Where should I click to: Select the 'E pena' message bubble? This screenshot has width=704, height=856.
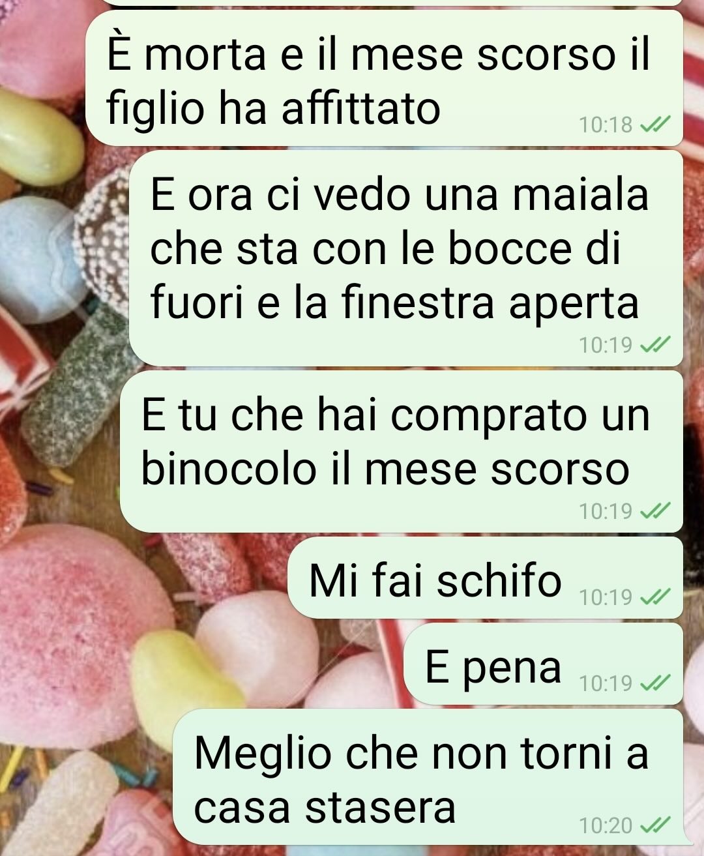tap(544, 664)
